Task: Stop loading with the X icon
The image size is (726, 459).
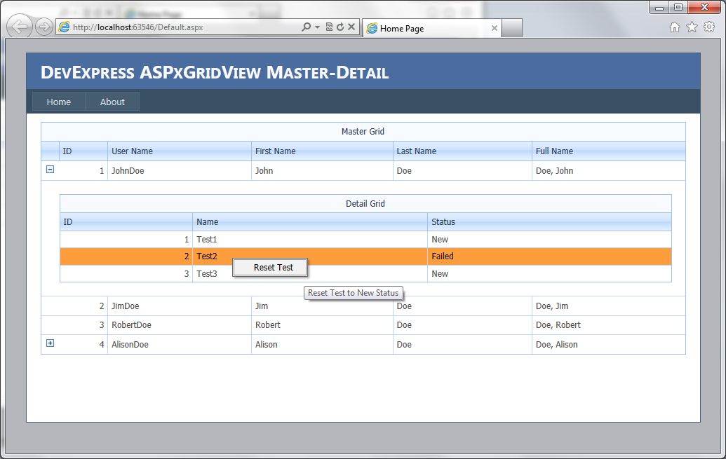Action: click(351, 27)
